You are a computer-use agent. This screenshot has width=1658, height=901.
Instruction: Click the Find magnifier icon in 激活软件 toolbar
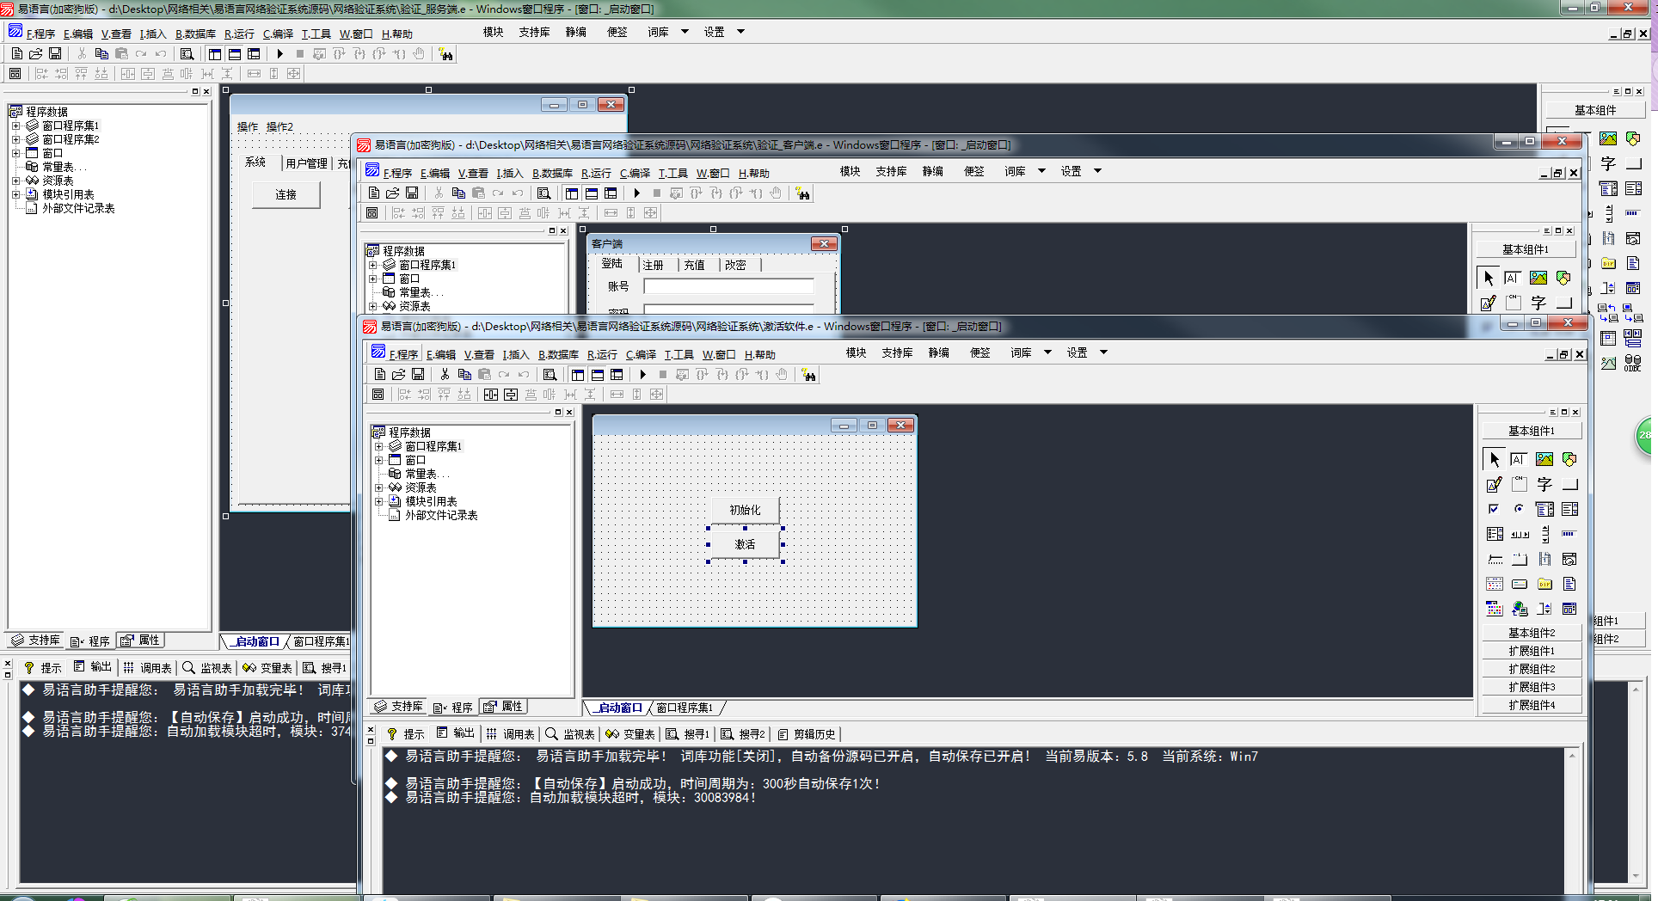click(550, 375)
